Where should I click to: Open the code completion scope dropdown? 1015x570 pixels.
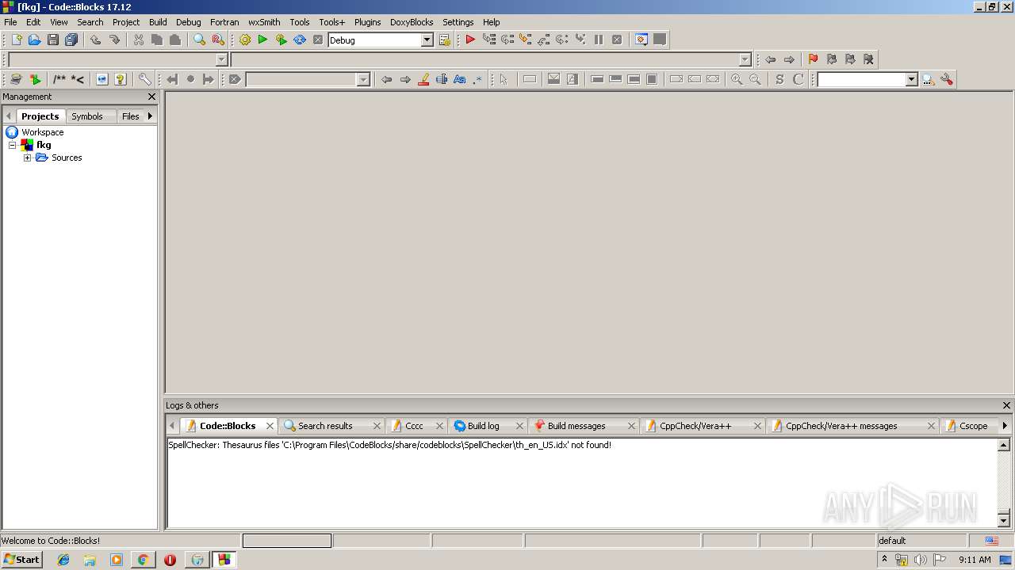pos(221,59)
